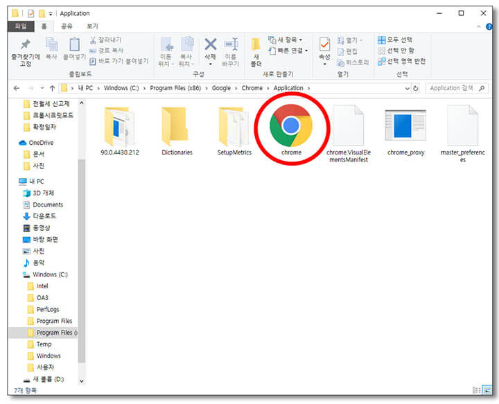Click 선택 영역 반전 invert selection
Viewport: 499px width, 404px height.
[401, 61]
